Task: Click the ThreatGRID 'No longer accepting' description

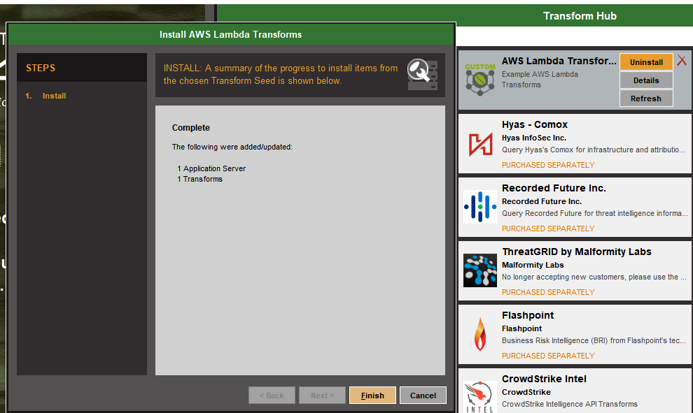Action: coord(594,277)
